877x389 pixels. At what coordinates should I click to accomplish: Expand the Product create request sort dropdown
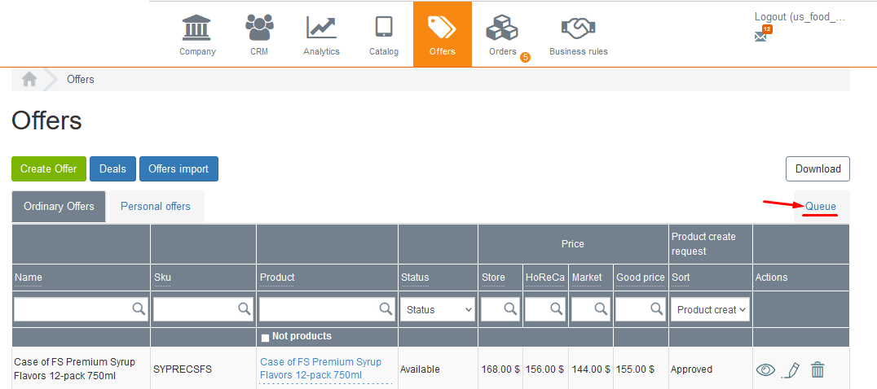(x=709, y=309)
